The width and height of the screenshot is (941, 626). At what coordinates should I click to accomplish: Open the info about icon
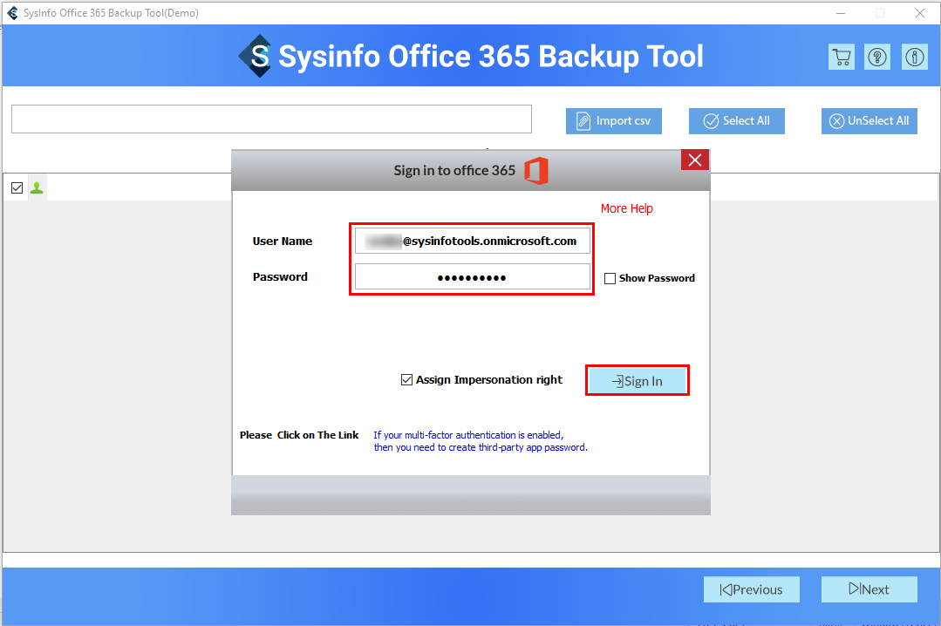point(915,57)
